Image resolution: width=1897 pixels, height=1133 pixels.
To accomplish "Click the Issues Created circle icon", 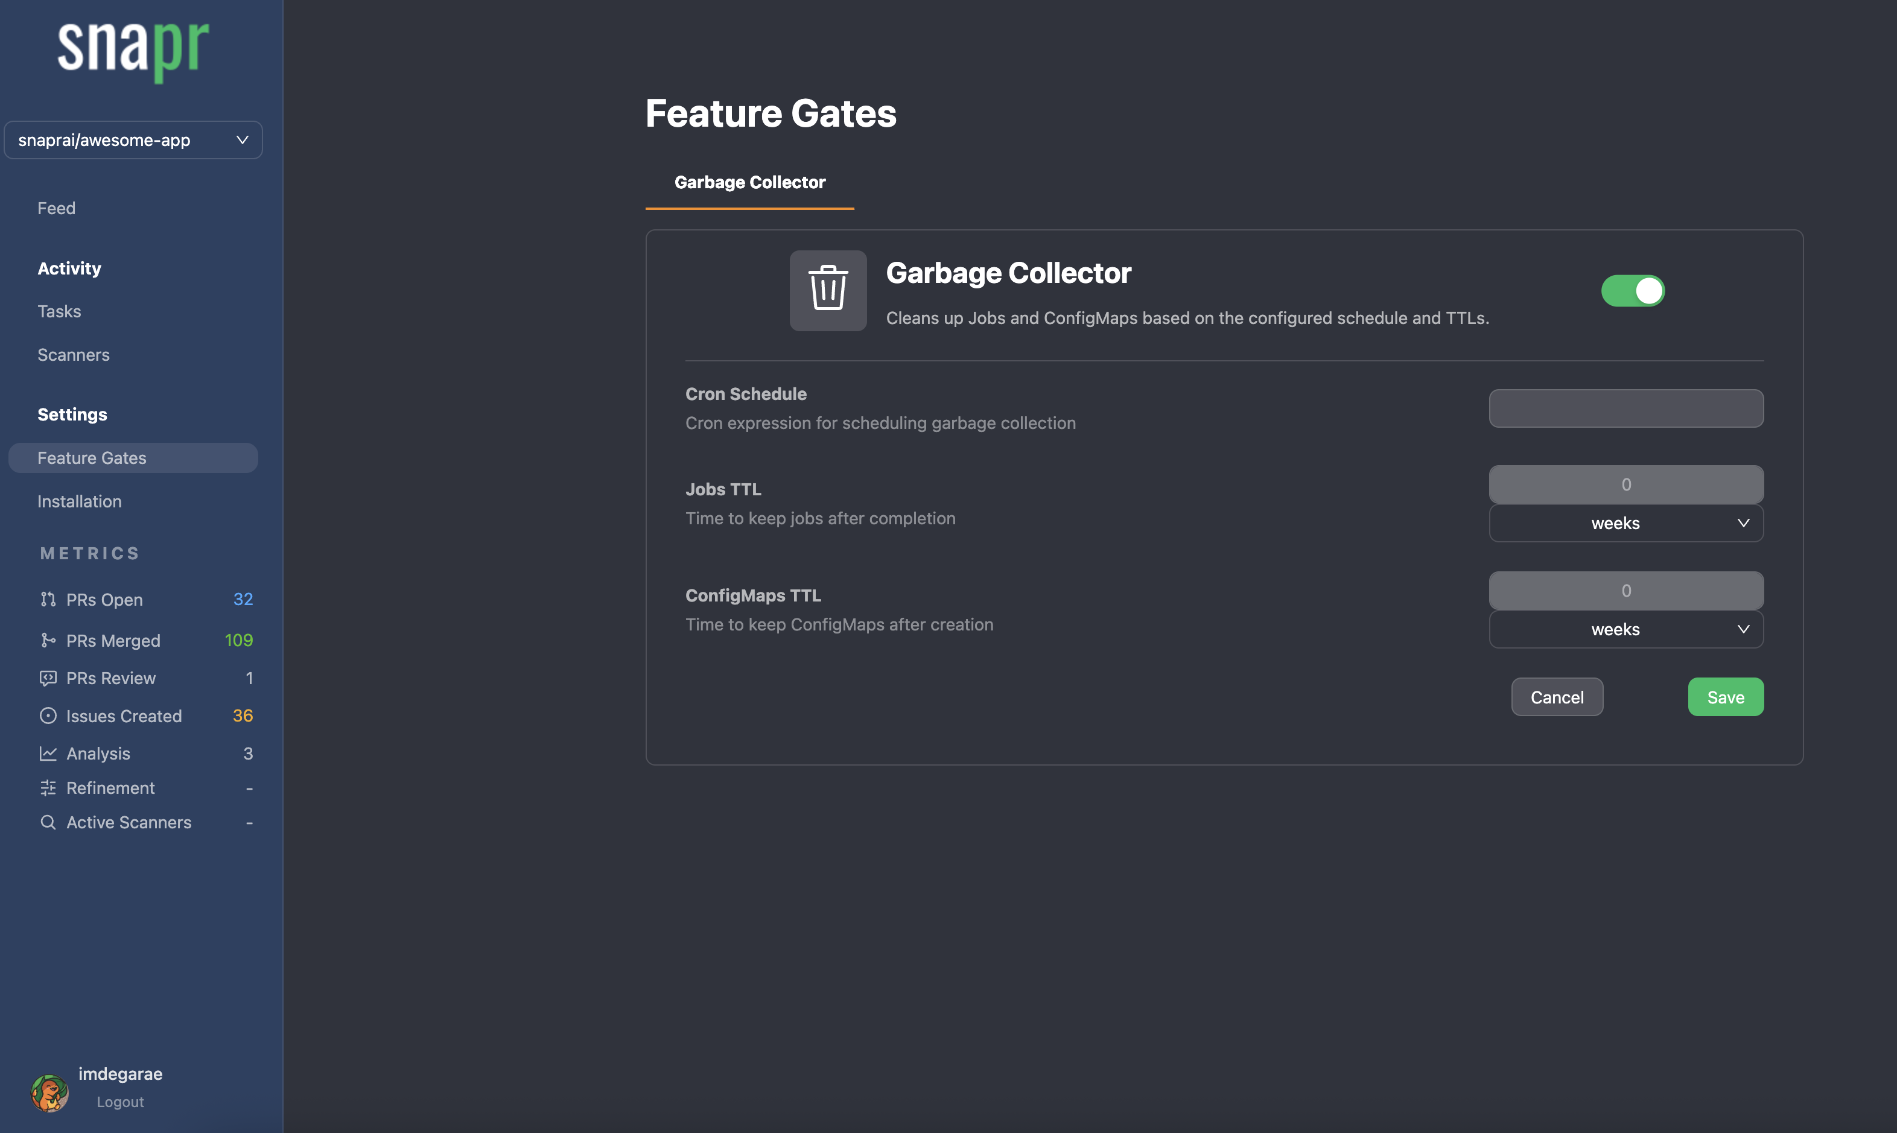I will point(48,716).
